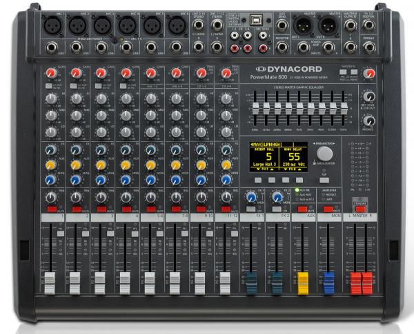Click the 1kHz graphic equalizer slider
The width and height of the screenshot is (414, 334).
click(x=299, y=108)
